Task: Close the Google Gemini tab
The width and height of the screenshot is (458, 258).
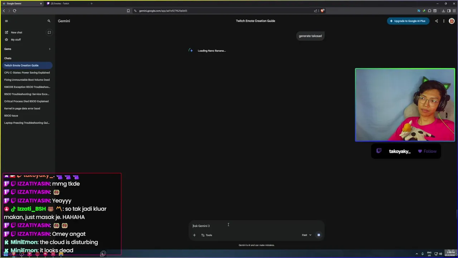Action: [x=41, y=4]
